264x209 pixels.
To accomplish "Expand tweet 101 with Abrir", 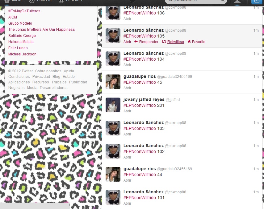I will (127, 203).
